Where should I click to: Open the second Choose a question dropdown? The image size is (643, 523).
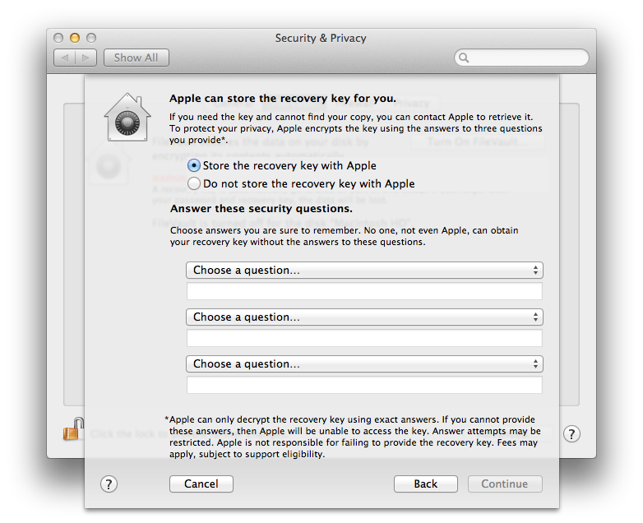pos(364,317)
